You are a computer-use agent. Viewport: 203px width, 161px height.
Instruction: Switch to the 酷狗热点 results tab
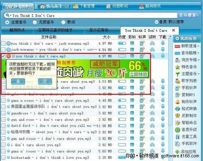[x=17, y=30]
